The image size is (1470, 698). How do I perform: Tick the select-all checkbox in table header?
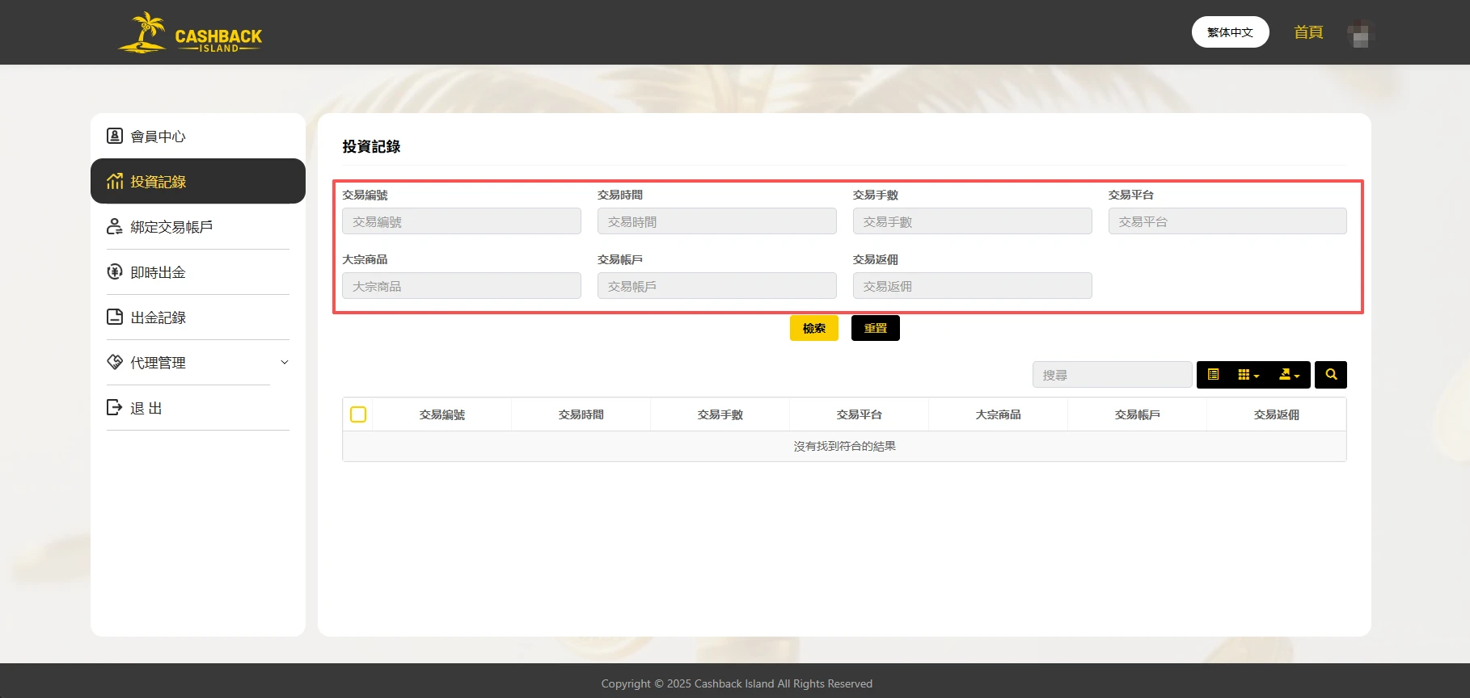[358, 414]
